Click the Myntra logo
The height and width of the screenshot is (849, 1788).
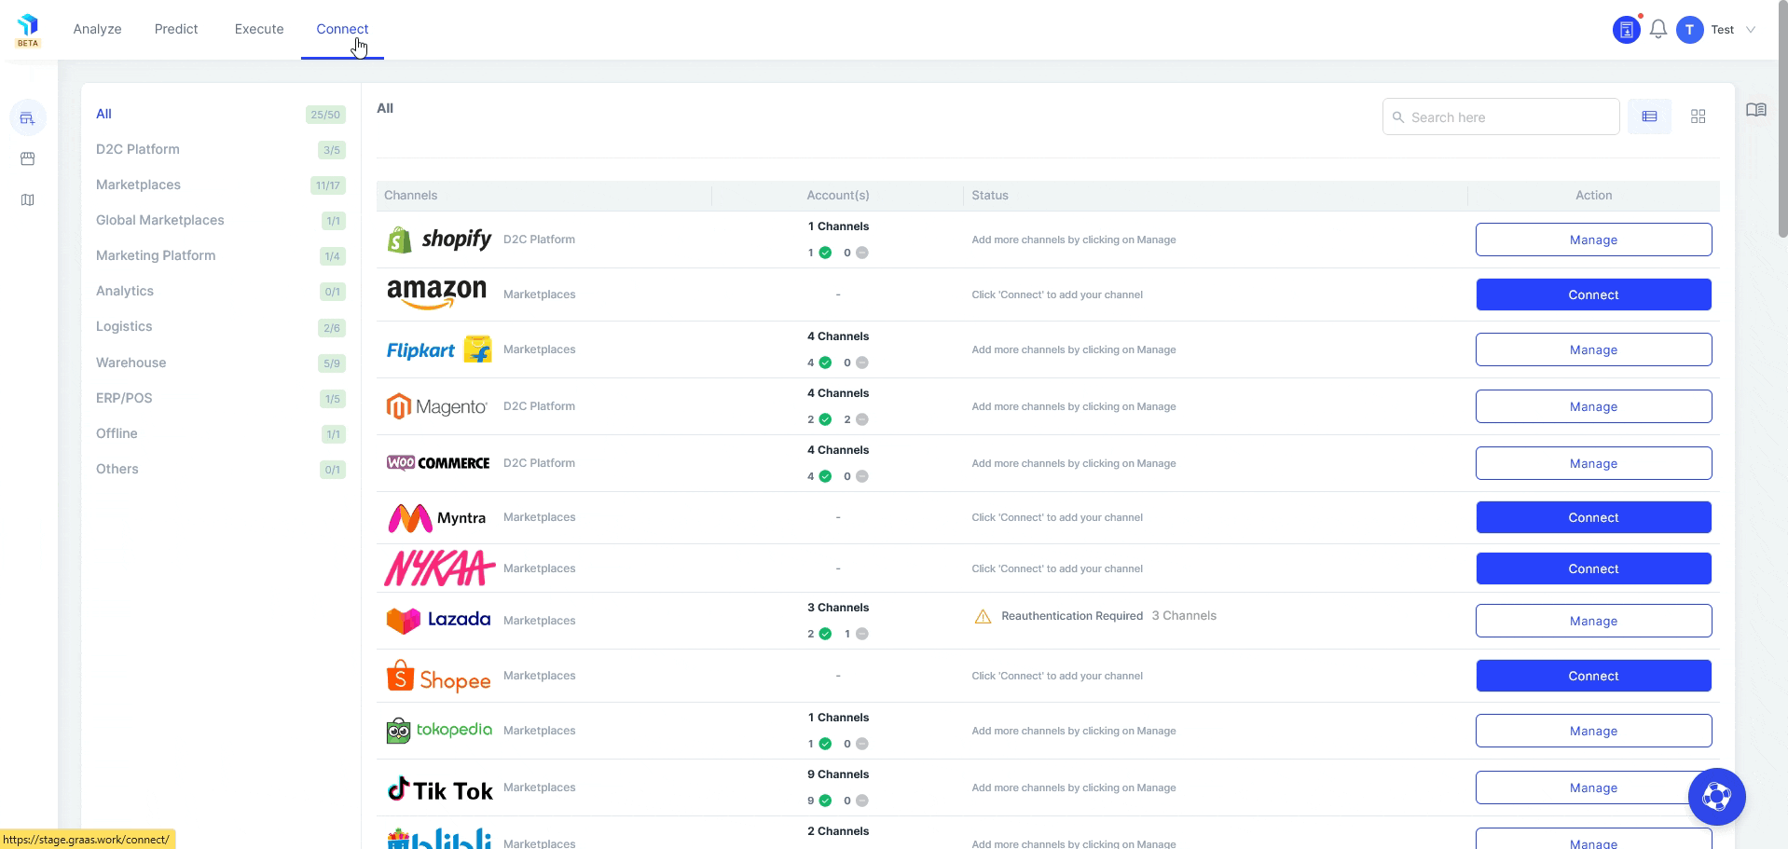pyautogui.click(x=437, y=517)
